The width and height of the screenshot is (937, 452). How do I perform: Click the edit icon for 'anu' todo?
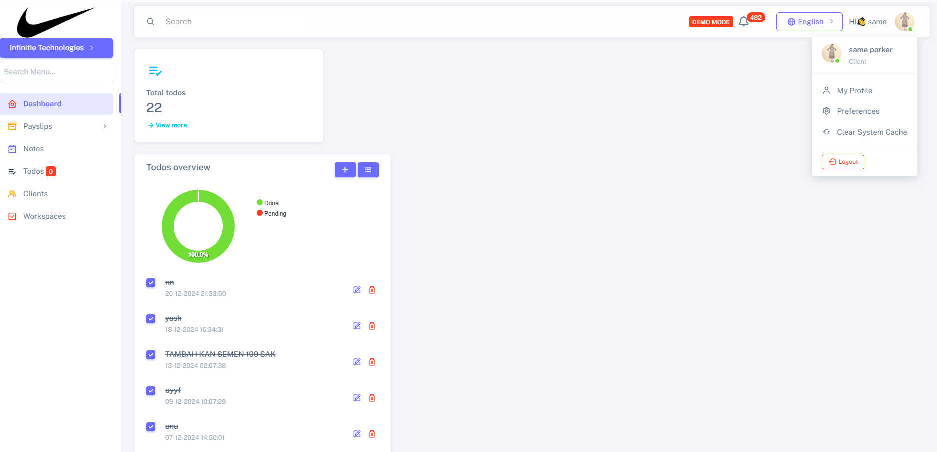(357, 434)
